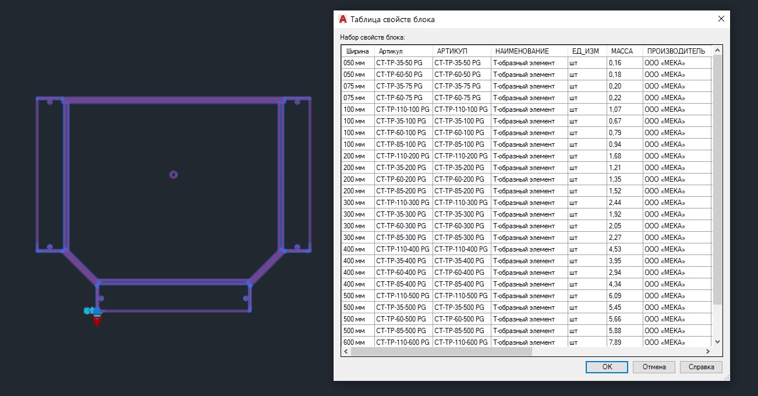
Task: Click uppercase АРТИКУЛ cell CT-TP-35-400 PG
Action: pyautogui.click(x=462, y=261)
